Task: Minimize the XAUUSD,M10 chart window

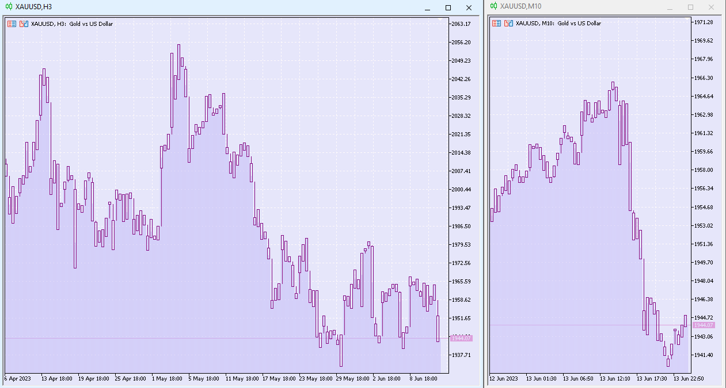Action: point(668,7)
